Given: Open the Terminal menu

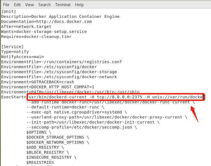Looking at the screenshot, I should click(x=63, y=5).
